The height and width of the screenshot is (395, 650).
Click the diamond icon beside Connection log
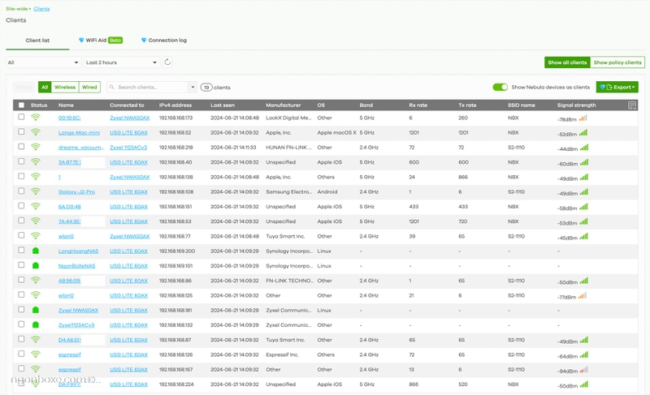(x=144, y=40)
